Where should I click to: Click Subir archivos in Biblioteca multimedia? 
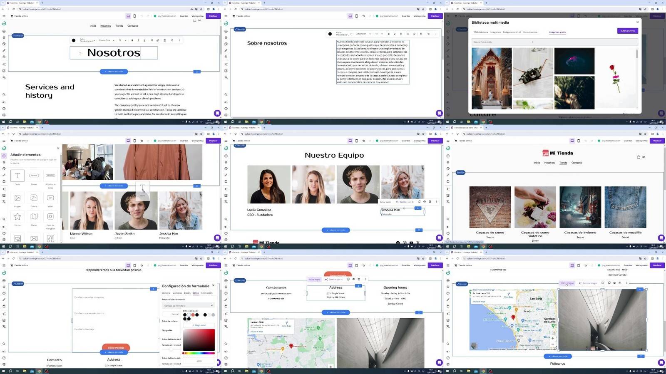[627, 31]
